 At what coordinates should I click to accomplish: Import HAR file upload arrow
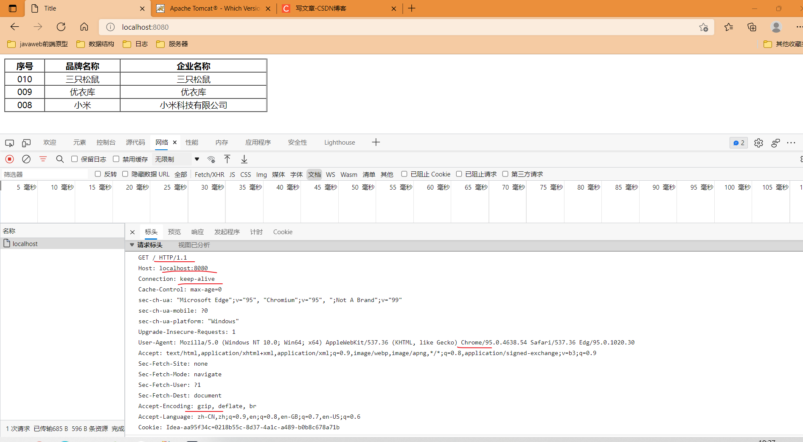(227, 159)
